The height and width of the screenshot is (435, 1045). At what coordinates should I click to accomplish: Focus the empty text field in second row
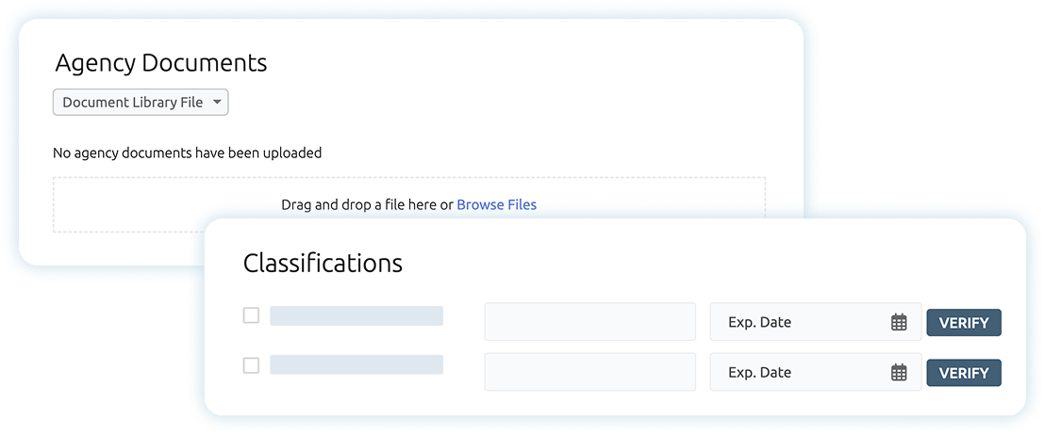click(589, 372)
